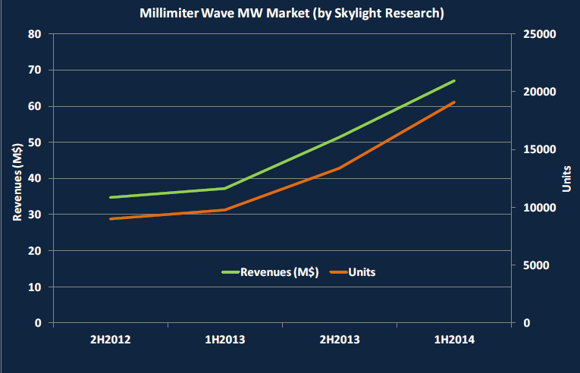Click left axis value 60
Image resolution: width=580 pixels, height=373 pixels.
click(x=35, y=107)
